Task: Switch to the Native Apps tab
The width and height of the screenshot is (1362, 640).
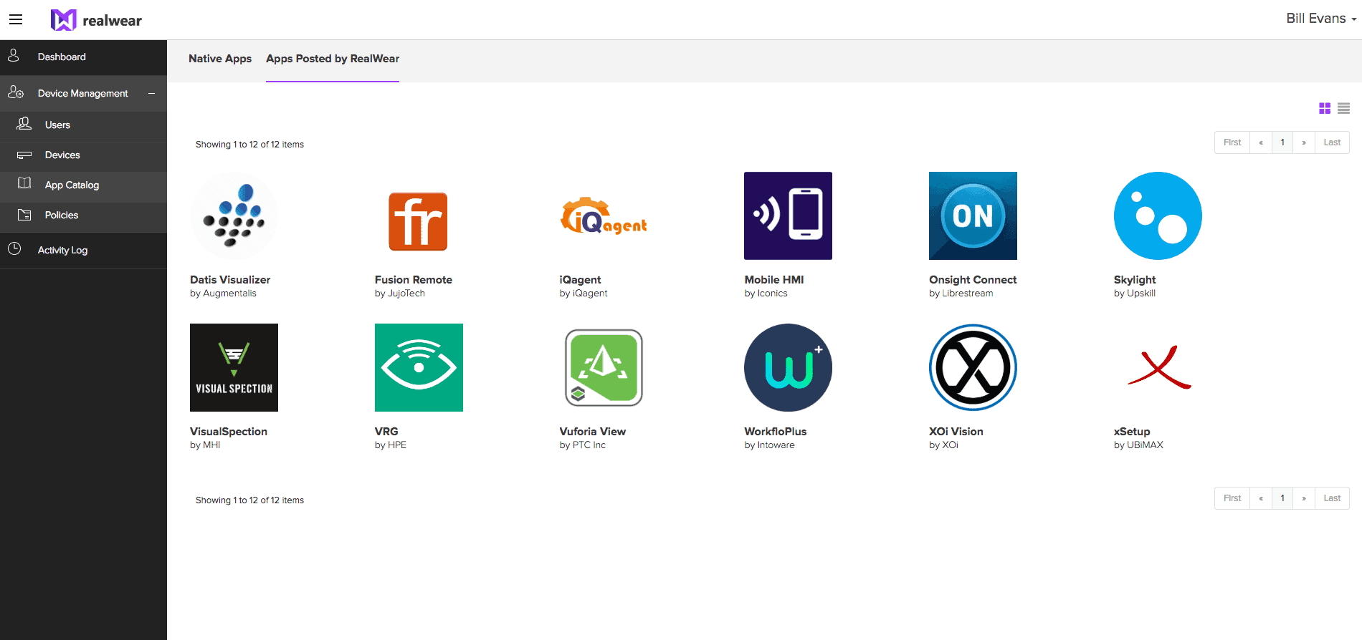Action: pos(220,59)
